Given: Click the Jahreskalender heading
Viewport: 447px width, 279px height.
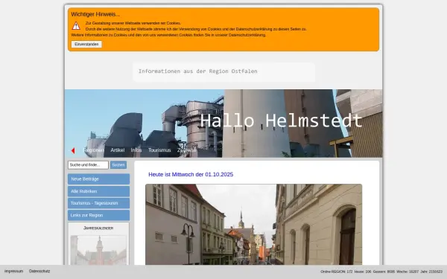Looking at the screenshot, I should [x=98, y=228].
